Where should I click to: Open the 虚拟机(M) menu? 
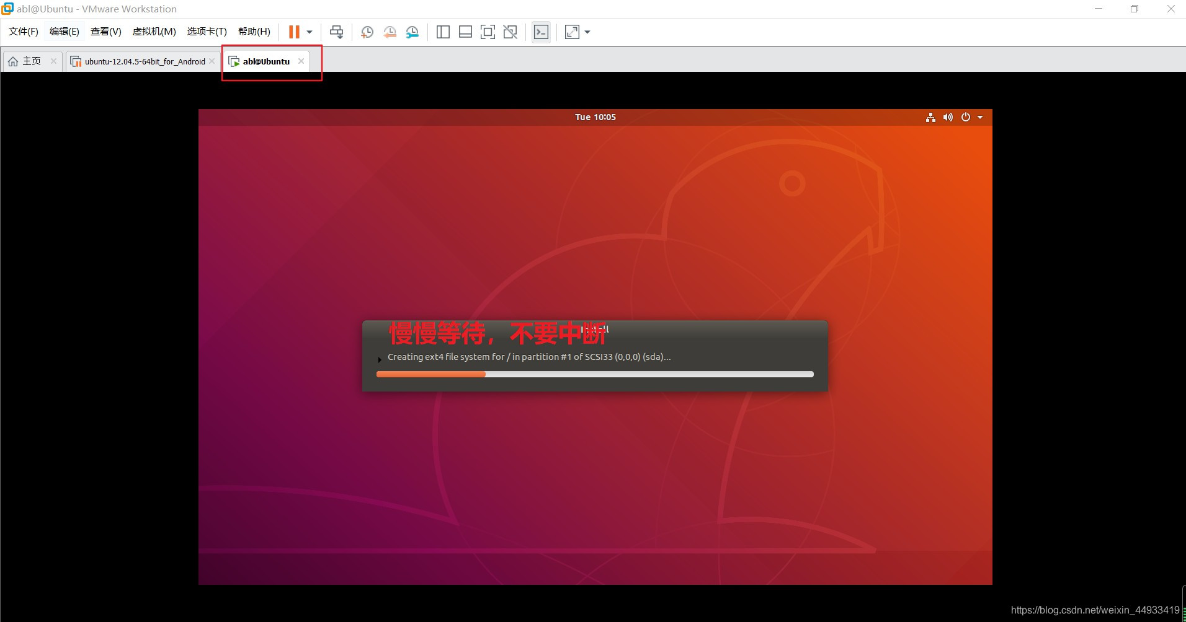(x=154, y=32)
